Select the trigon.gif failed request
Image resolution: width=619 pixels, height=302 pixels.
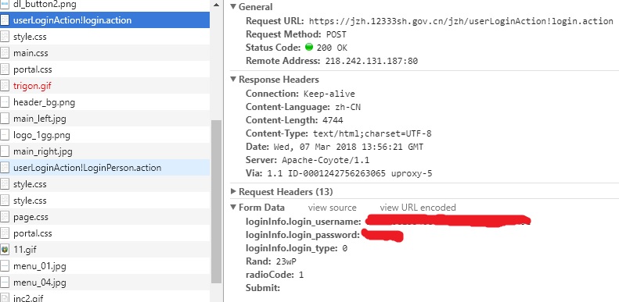coord(105,85)
